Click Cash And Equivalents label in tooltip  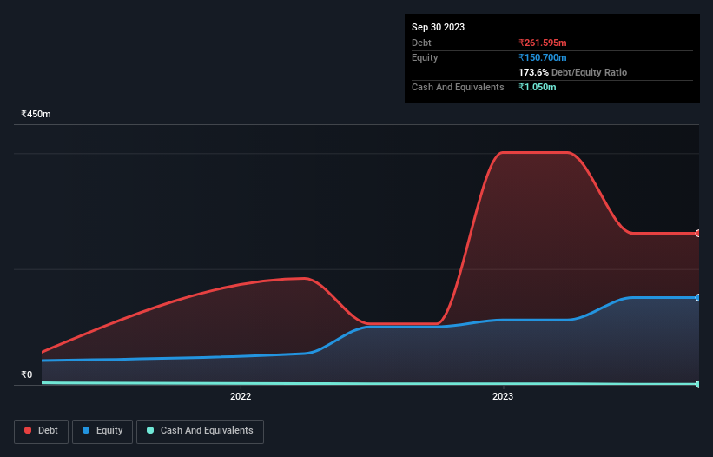pyautogui.click(x=458, y=87)
